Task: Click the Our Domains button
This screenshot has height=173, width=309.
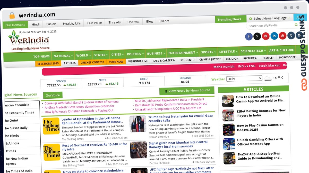Action: (15, 25)
